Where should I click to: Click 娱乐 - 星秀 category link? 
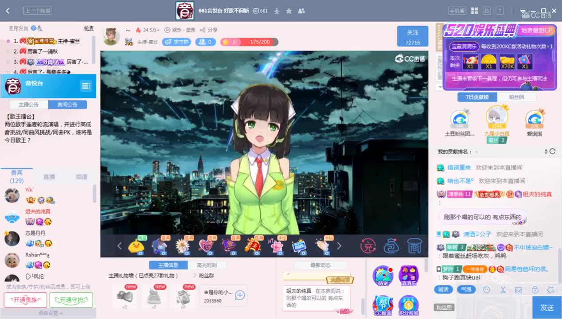180,30
